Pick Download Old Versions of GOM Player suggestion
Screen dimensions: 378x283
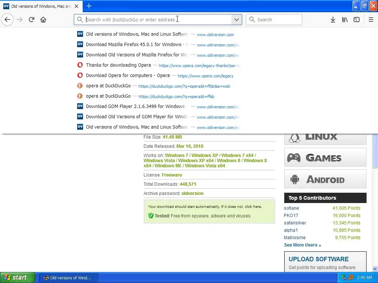click(158, 117)
